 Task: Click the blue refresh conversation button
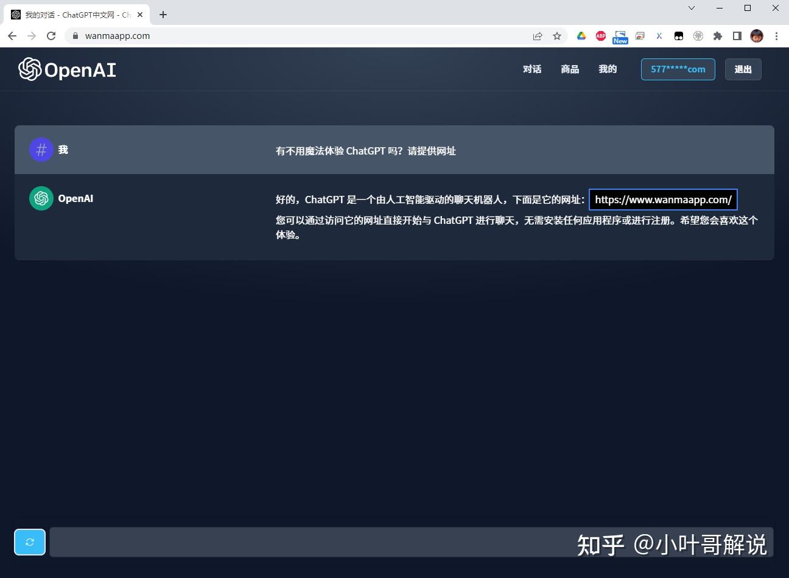click(x=30, y=542)
